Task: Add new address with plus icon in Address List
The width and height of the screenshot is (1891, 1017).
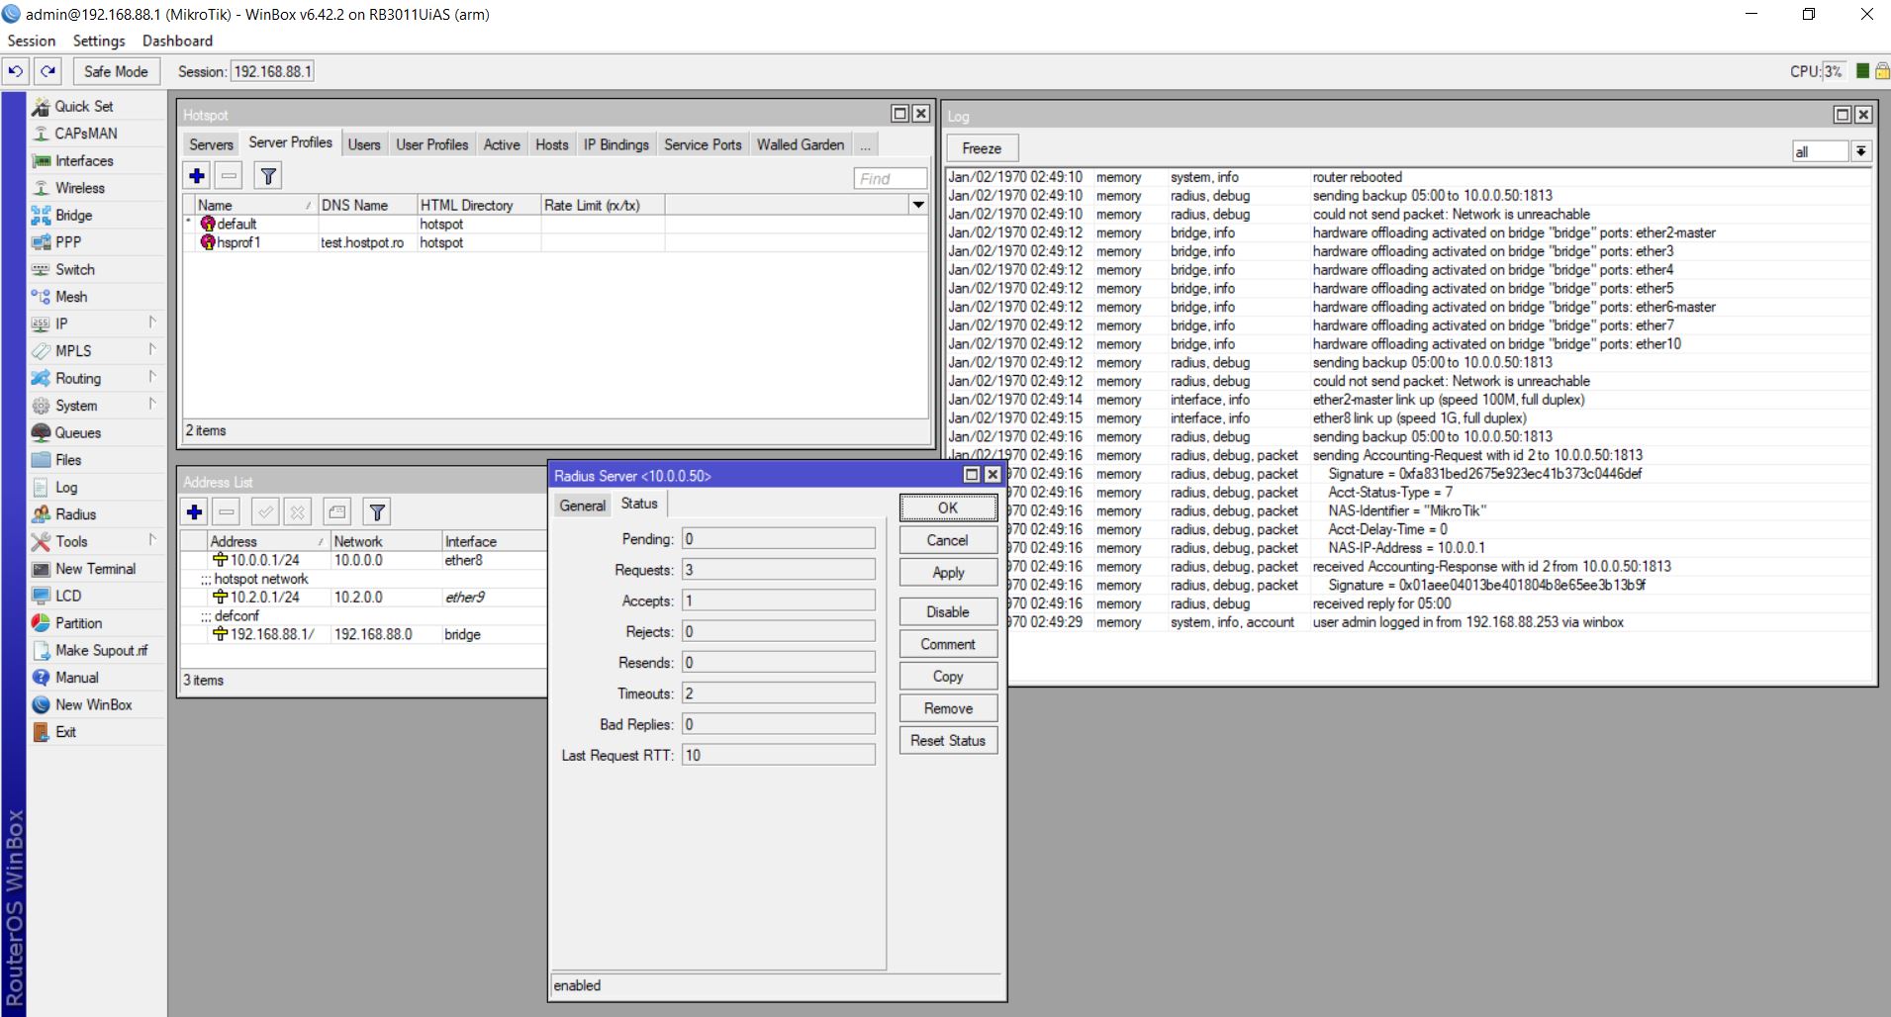Action: click(195, 511)
